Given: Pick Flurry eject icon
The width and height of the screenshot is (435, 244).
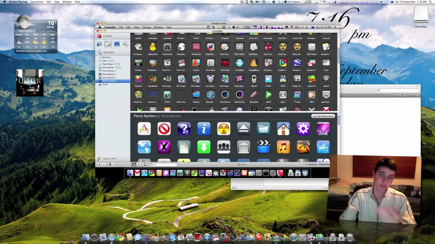Looking at the screenshot, I should pyautogui.click(x=244, y=129).
